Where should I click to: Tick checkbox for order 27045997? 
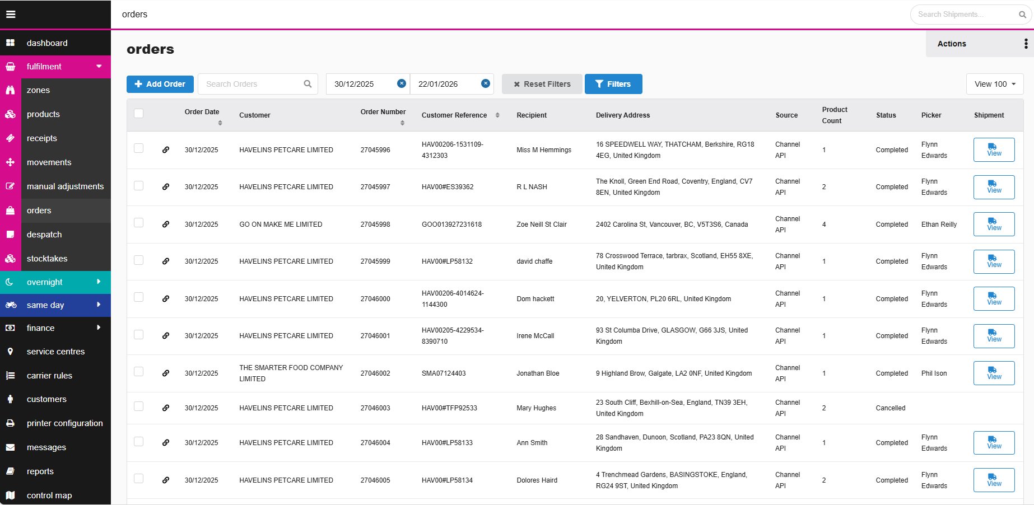coord(139,185)
